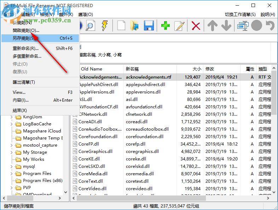This screenshot has height=210, width=278.
Task: Click the pencil edit rule icon
Action: pos(179,26)
